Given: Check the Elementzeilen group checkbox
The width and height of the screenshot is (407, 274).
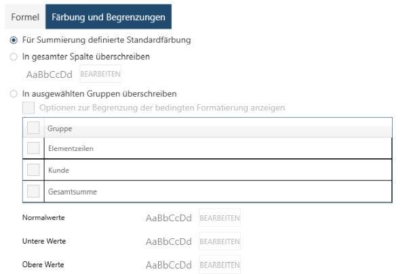Looking at the screenshot, I should pos(33,147).
